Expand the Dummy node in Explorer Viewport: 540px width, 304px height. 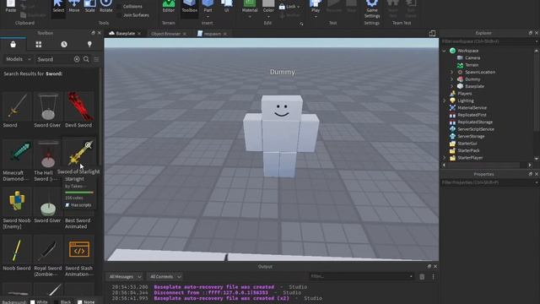[452, 79]
